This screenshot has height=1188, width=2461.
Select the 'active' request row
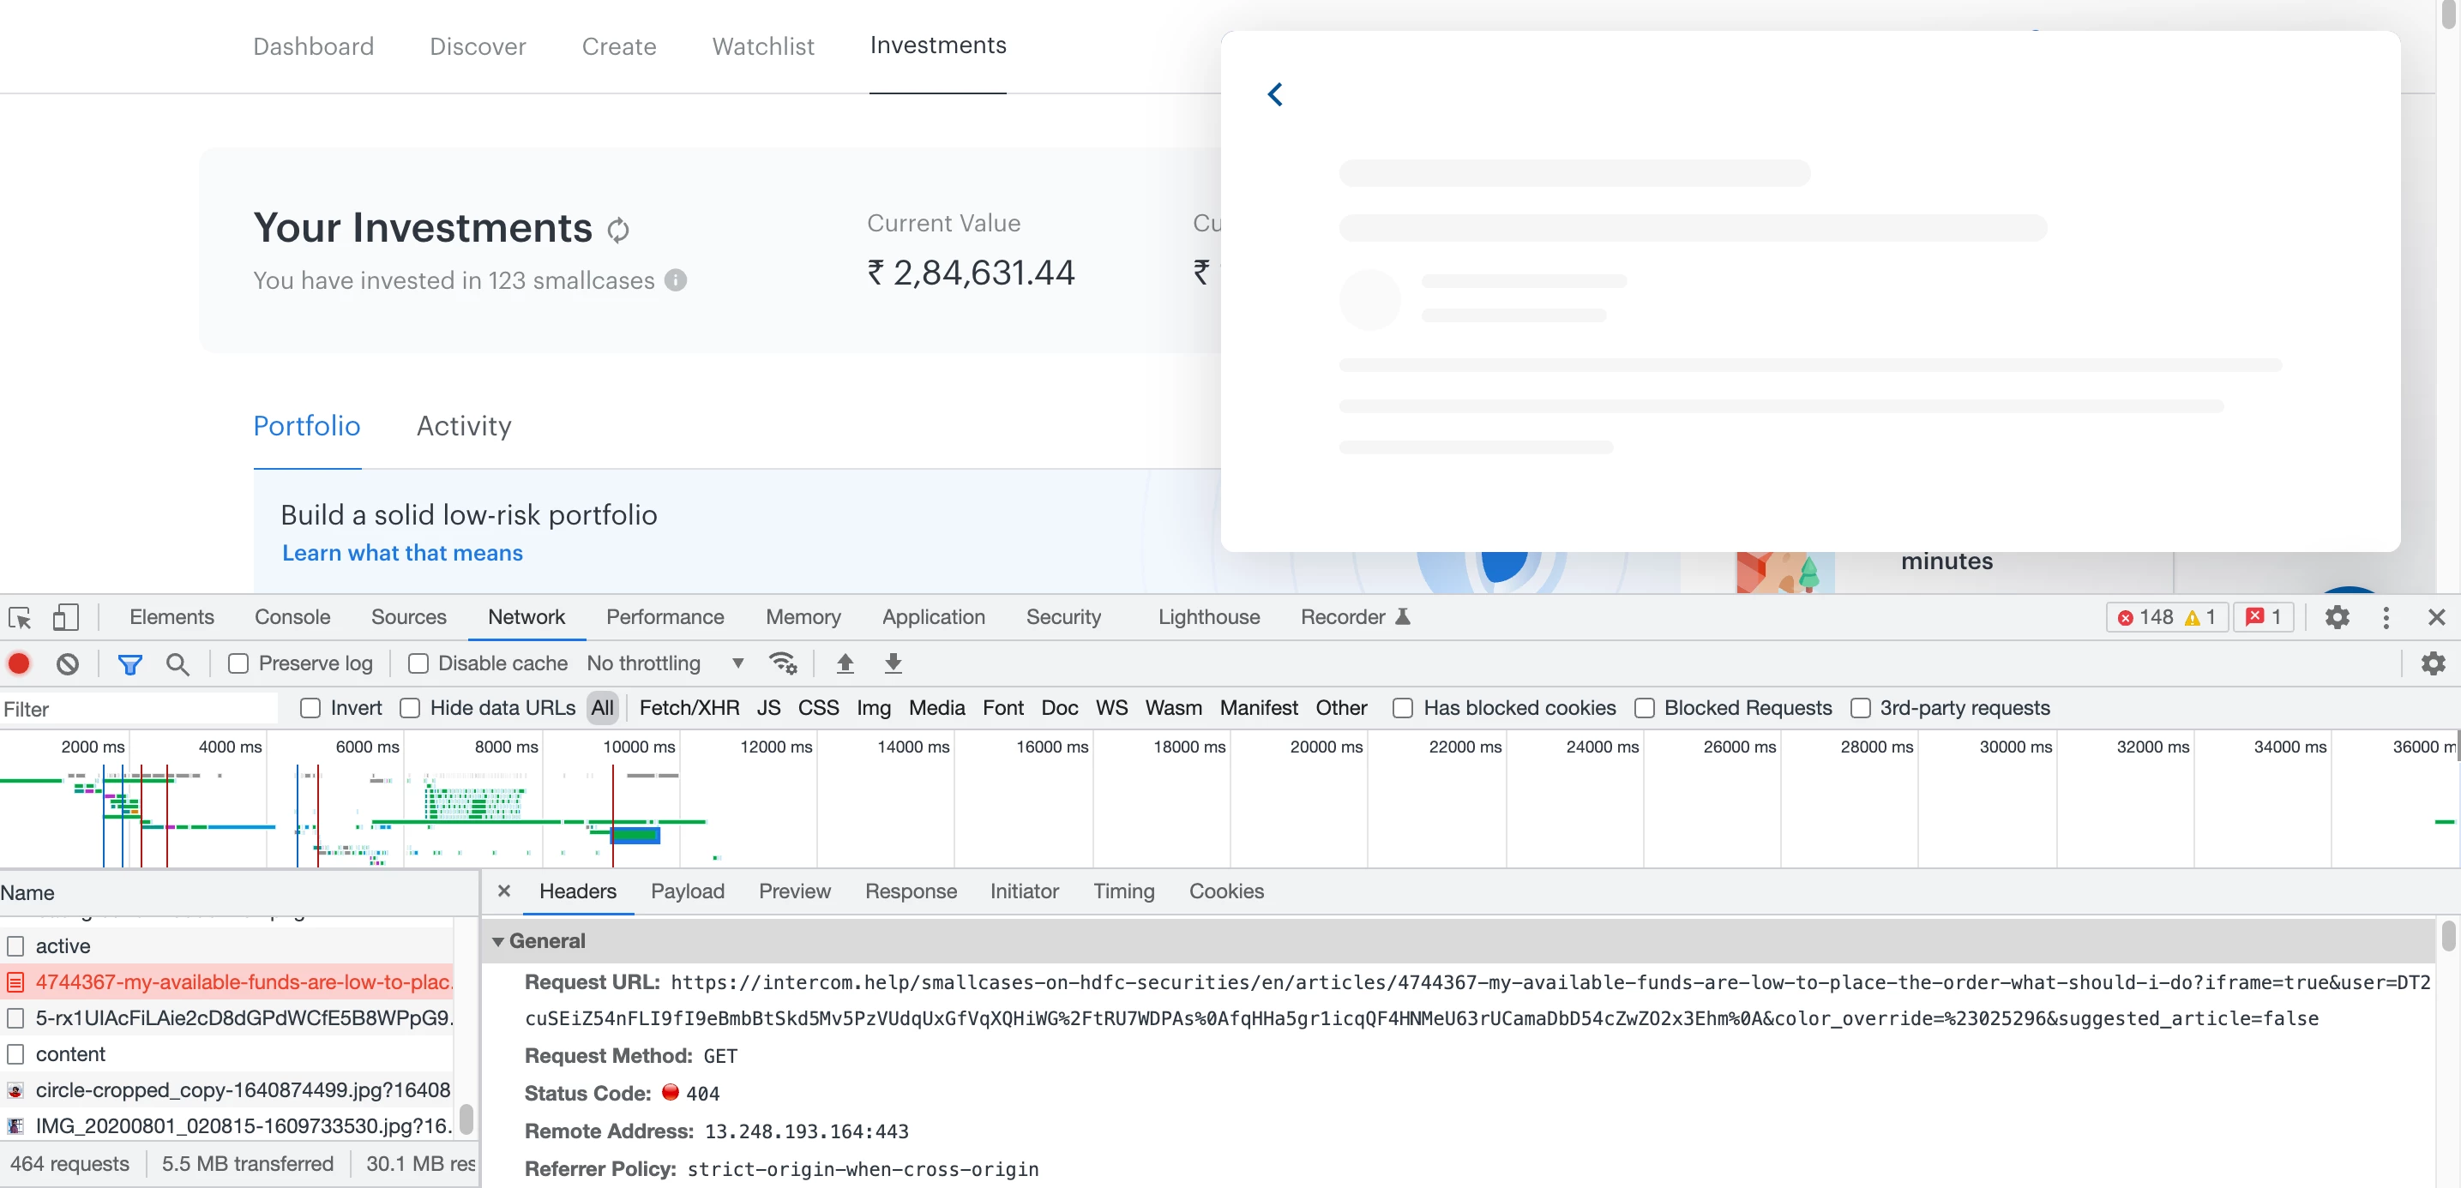[227, 946]
